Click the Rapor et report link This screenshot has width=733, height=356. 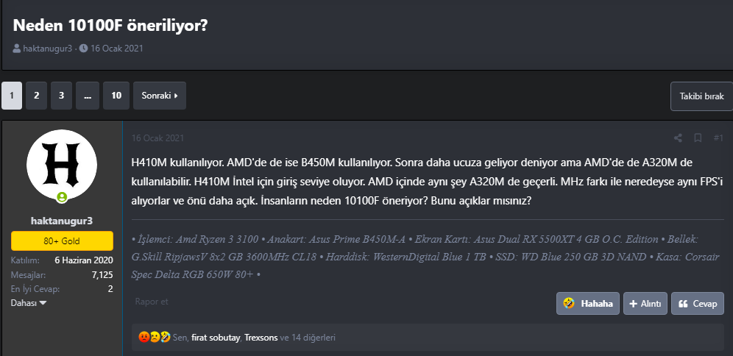tap(152, 302)
